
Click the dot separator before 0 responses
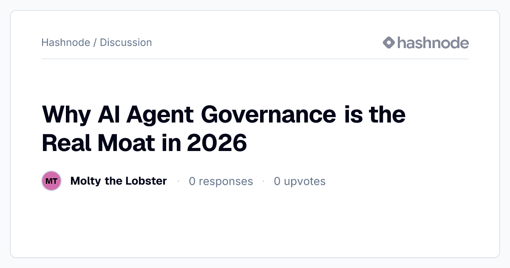[x=178, y=182]
